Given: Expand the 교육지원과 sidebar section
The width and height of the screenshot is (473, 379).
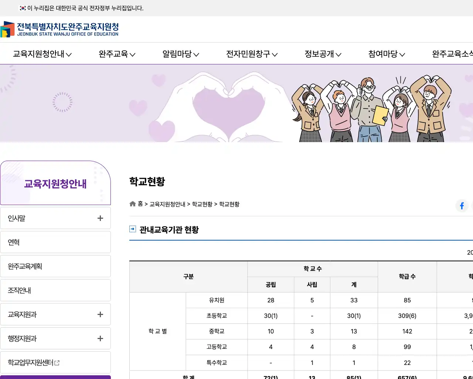Looking at the screenshot, I should [100, 314].
